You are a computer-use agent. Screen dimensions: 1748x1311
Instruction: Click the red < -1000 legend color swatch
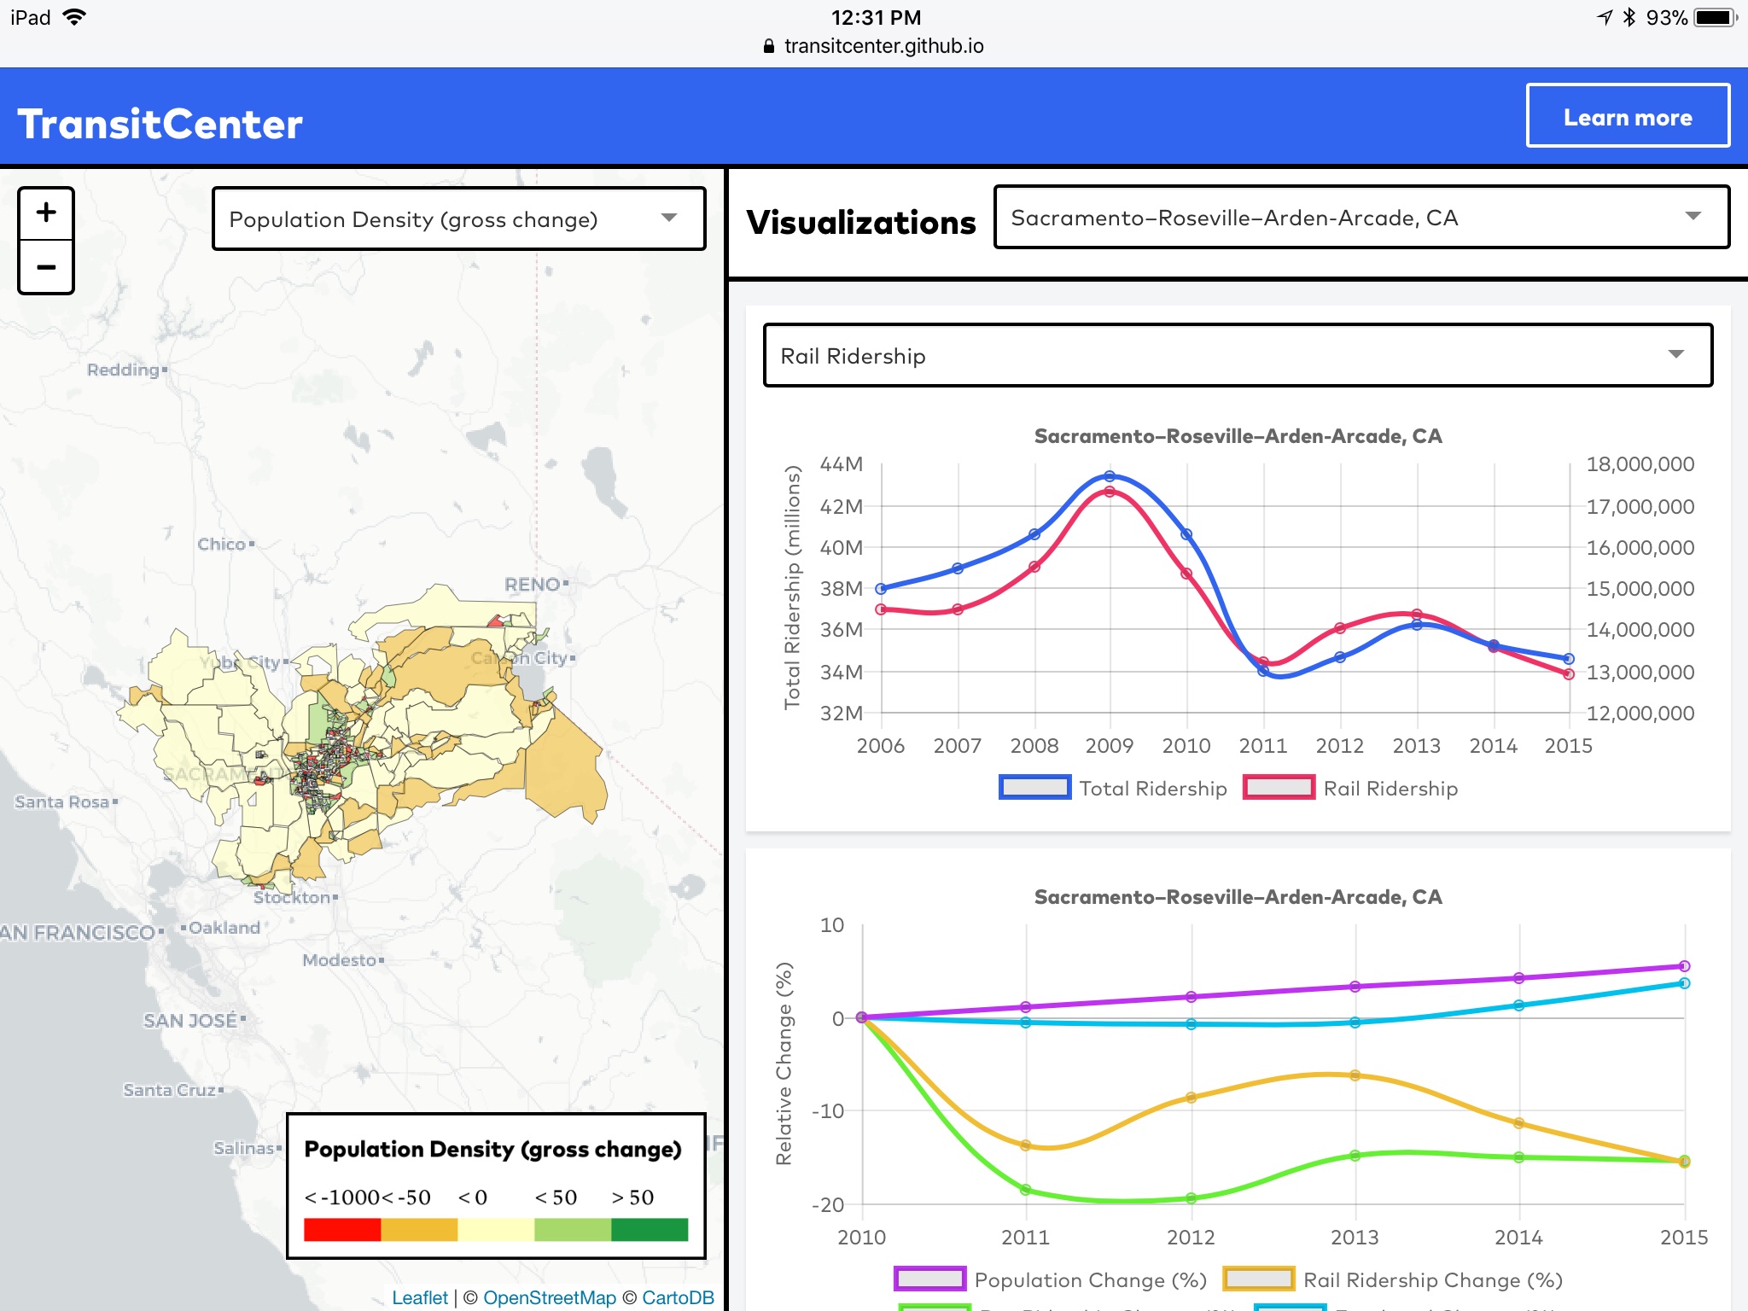(341, 1230)
